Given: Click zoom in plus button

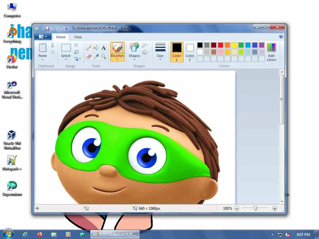Looking at the screenshot, I should 275,209.
